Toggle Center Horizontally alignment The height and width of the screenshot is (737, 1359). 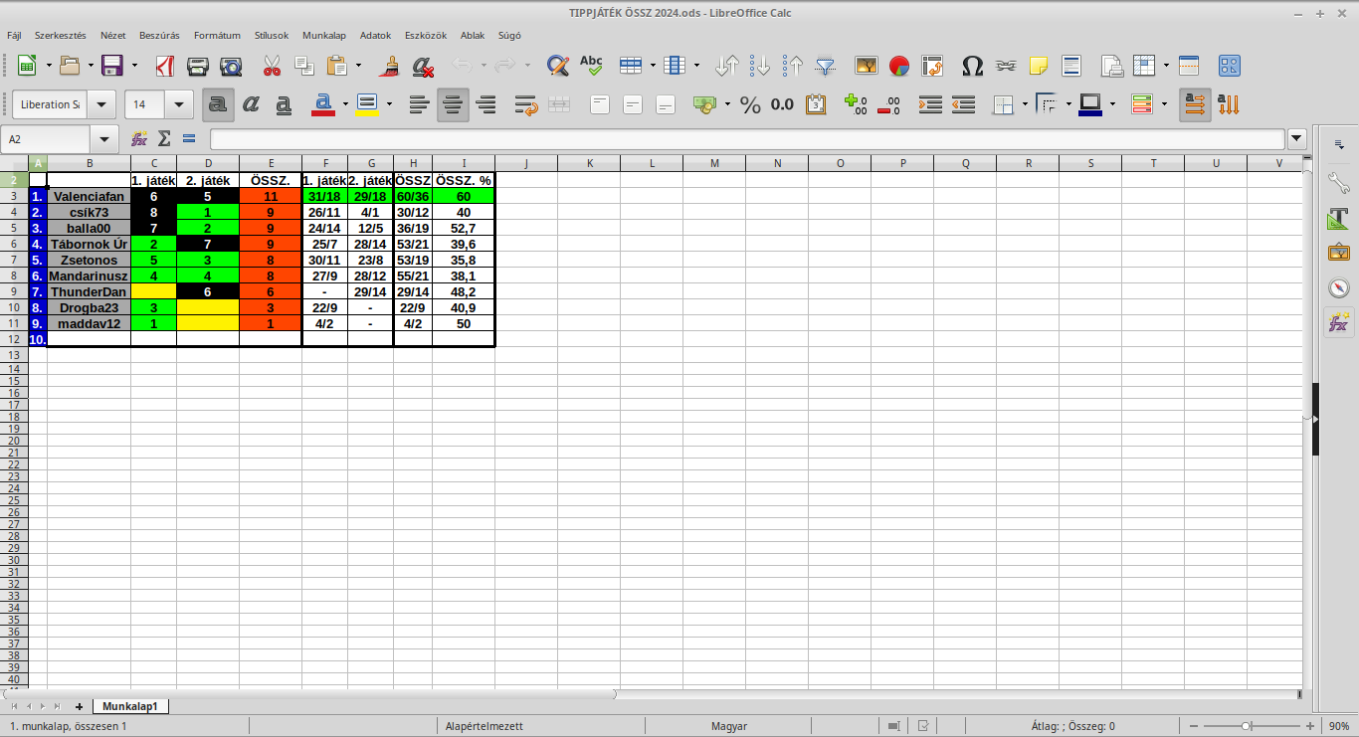click(x=453, y=104)
